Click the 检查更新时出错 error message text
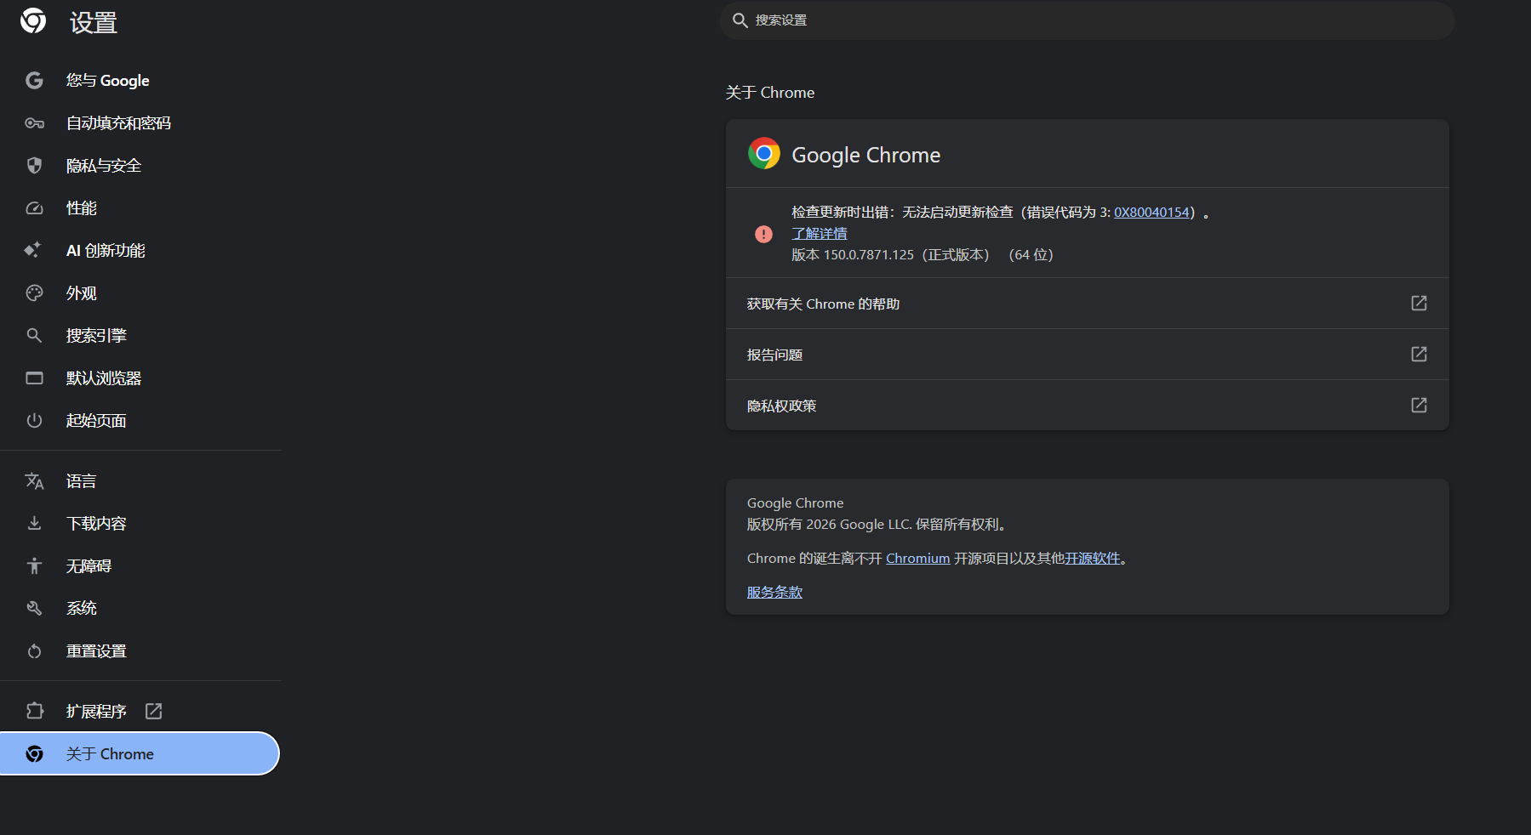 (1000, 213)
